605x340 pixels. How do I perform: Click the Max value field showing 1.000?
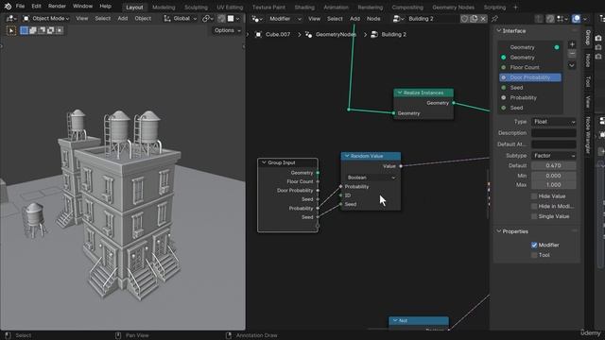tap(554, 185)
